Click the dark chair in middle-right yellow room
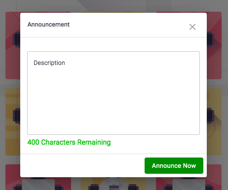This screenshot has width=228, height=190. (210, 116)
